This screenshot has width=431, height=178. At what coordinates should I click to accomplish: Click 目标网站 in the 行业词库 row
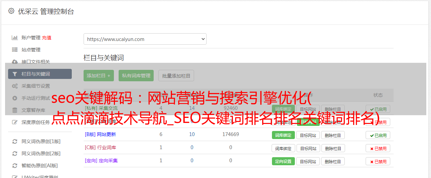pos(308,148)
